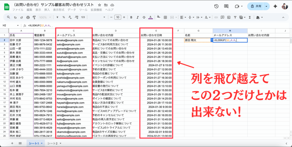Star this spreadsheet document
The height and width of the screenshot is (147, 292).
click(100, 5)
